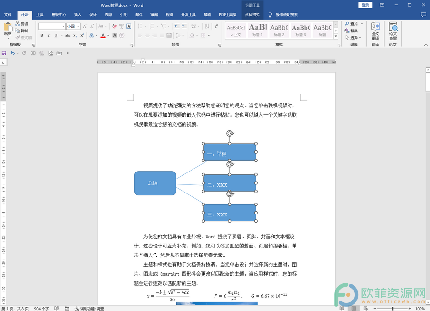Click Replace (替换) button

pyautogui.click(x=352, y=31)
